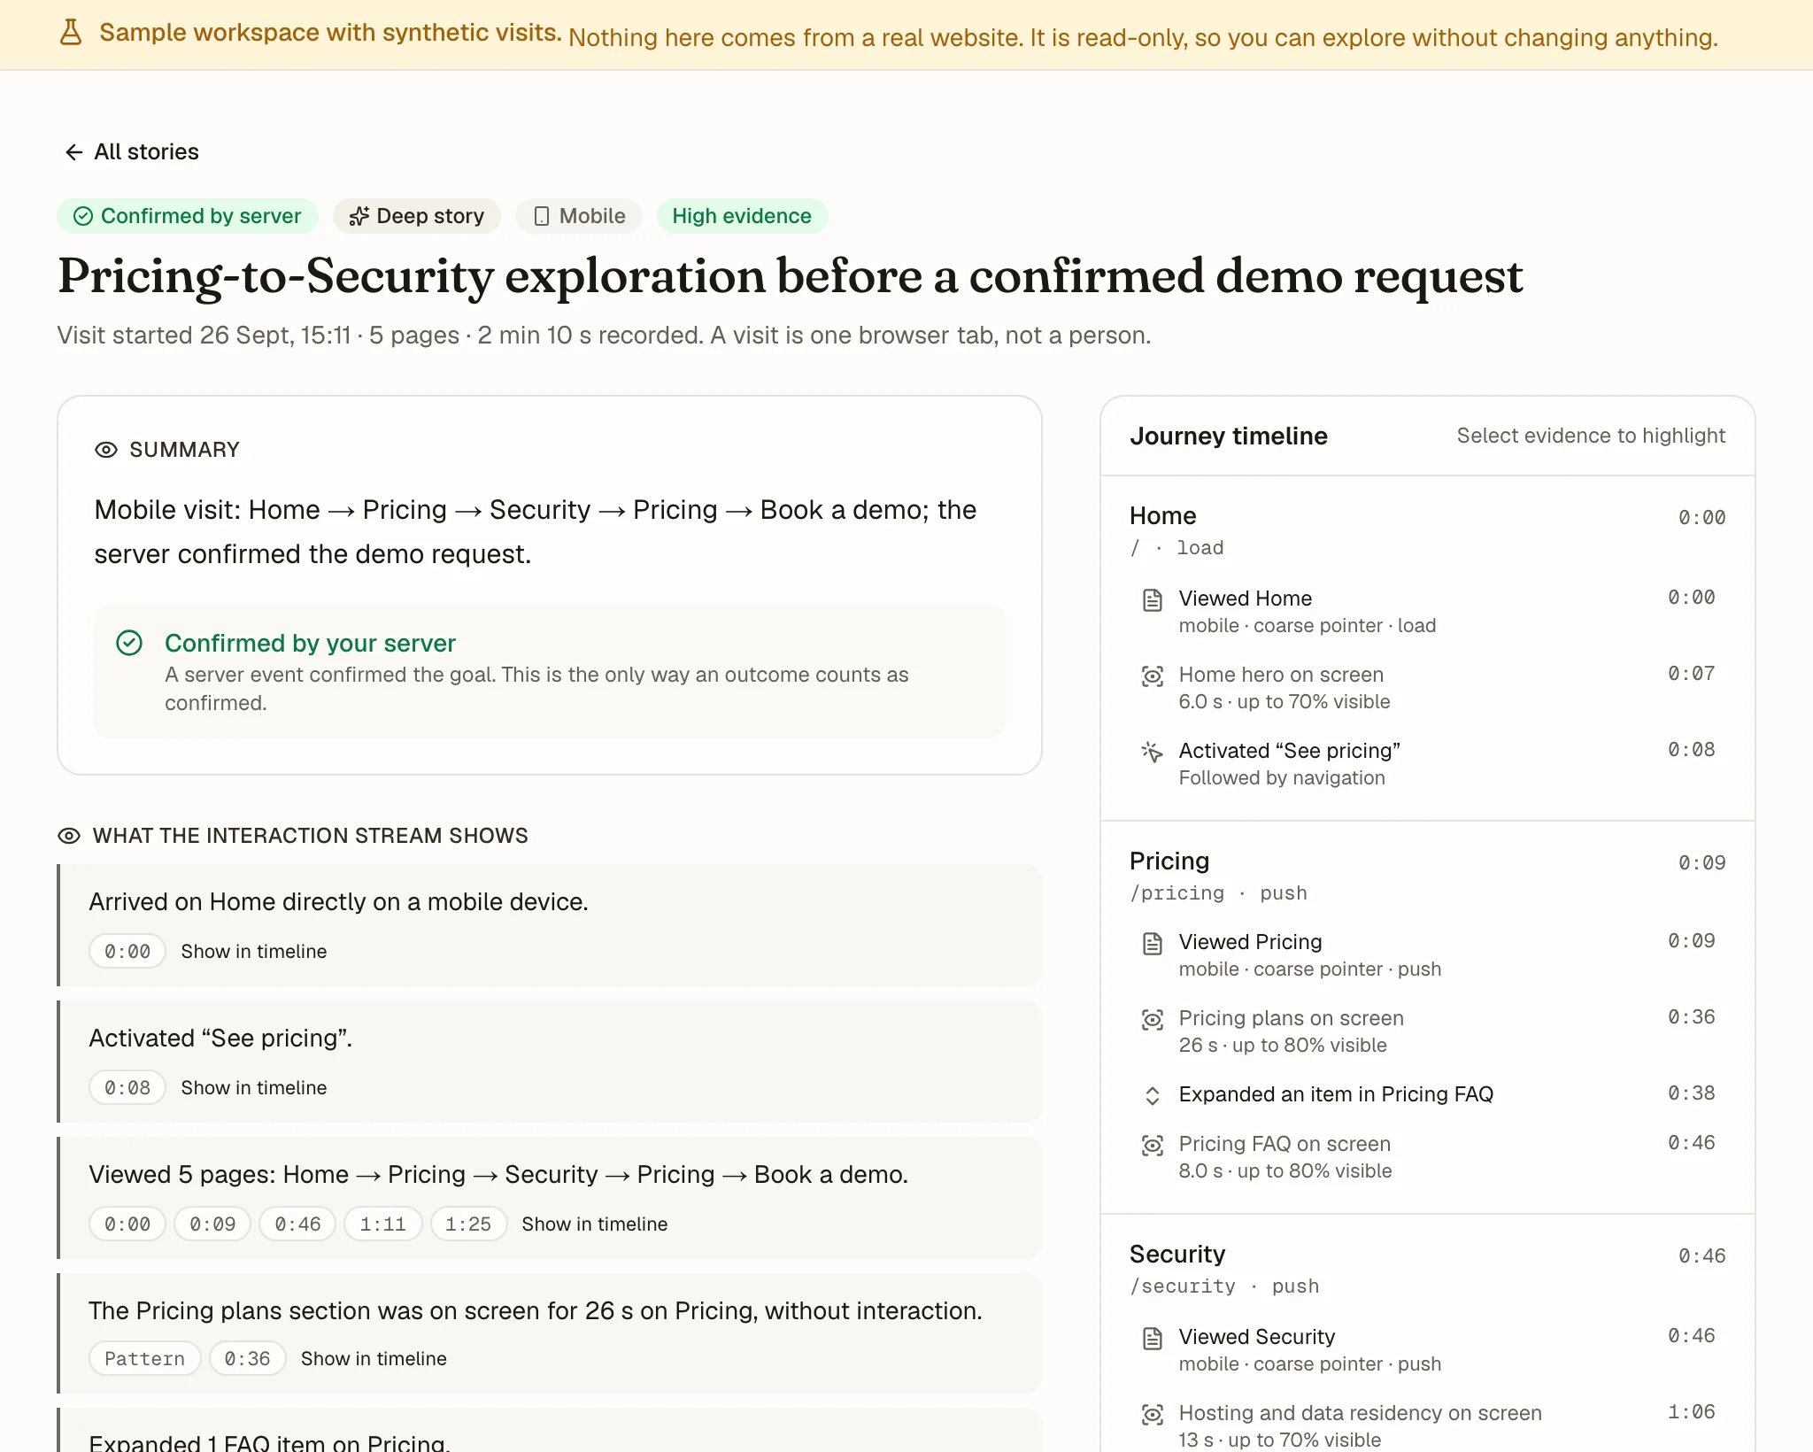Click the page icon beside Viewed Pricing
1813x1452 pixels.
tap(1152, 944)
